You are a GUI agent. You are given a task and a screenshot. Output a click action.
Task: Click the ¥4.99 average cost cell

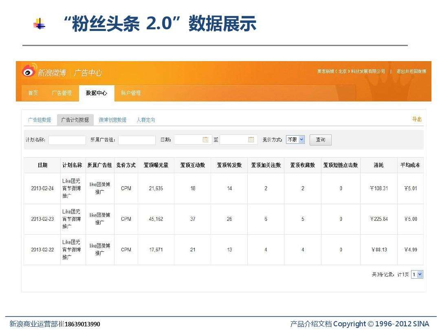point(411,249)
